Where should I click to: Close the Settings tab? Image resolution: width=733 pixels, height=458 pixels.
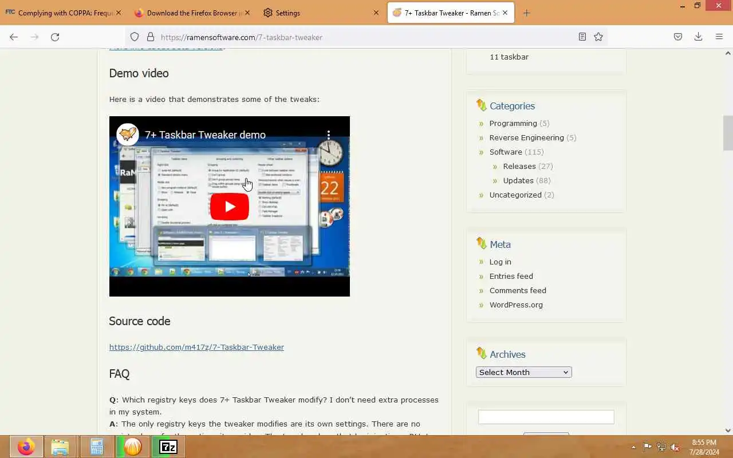click(x=376, y=13)
